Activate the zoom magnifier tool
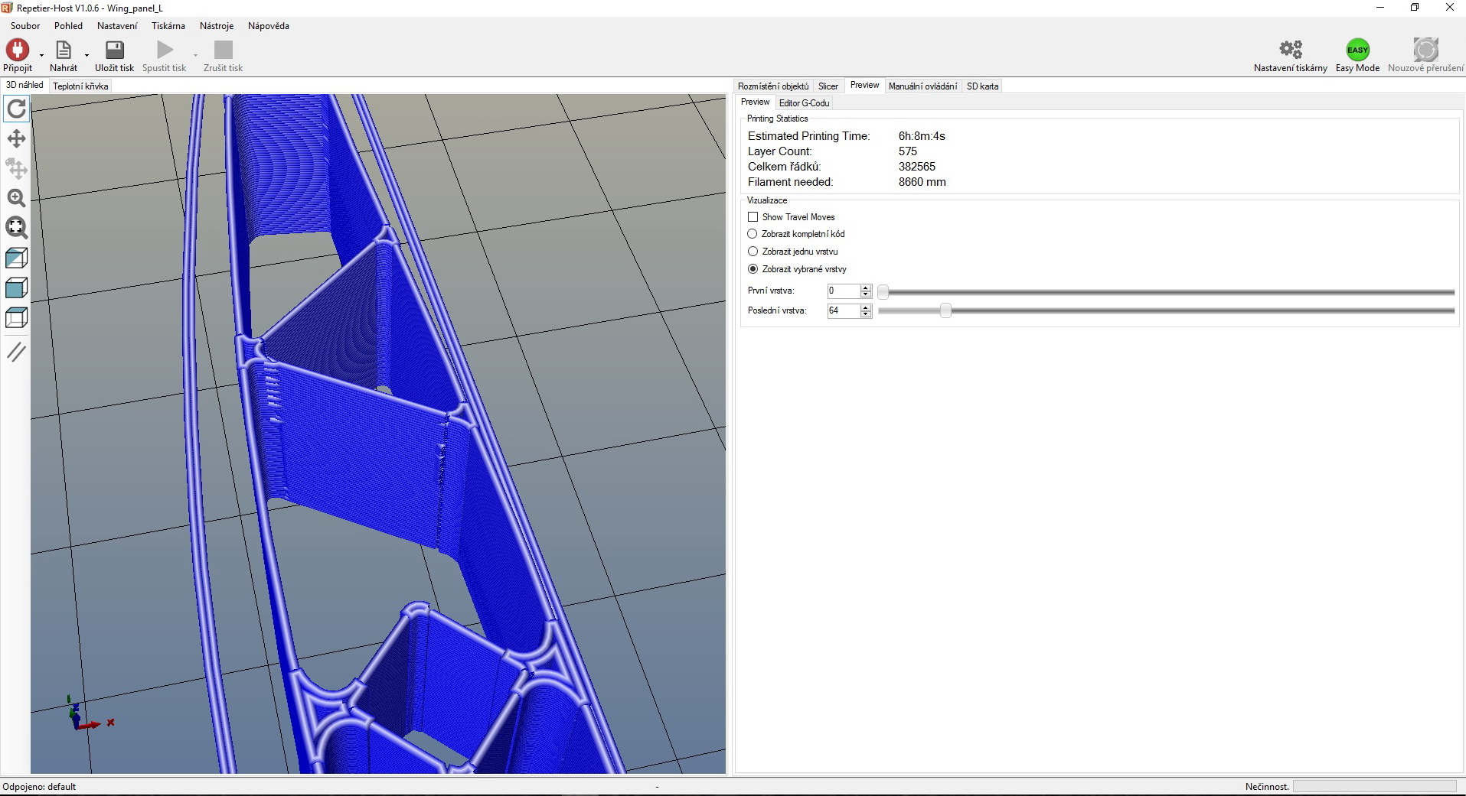The image size is (1466, 796). [x=16, y=198]
